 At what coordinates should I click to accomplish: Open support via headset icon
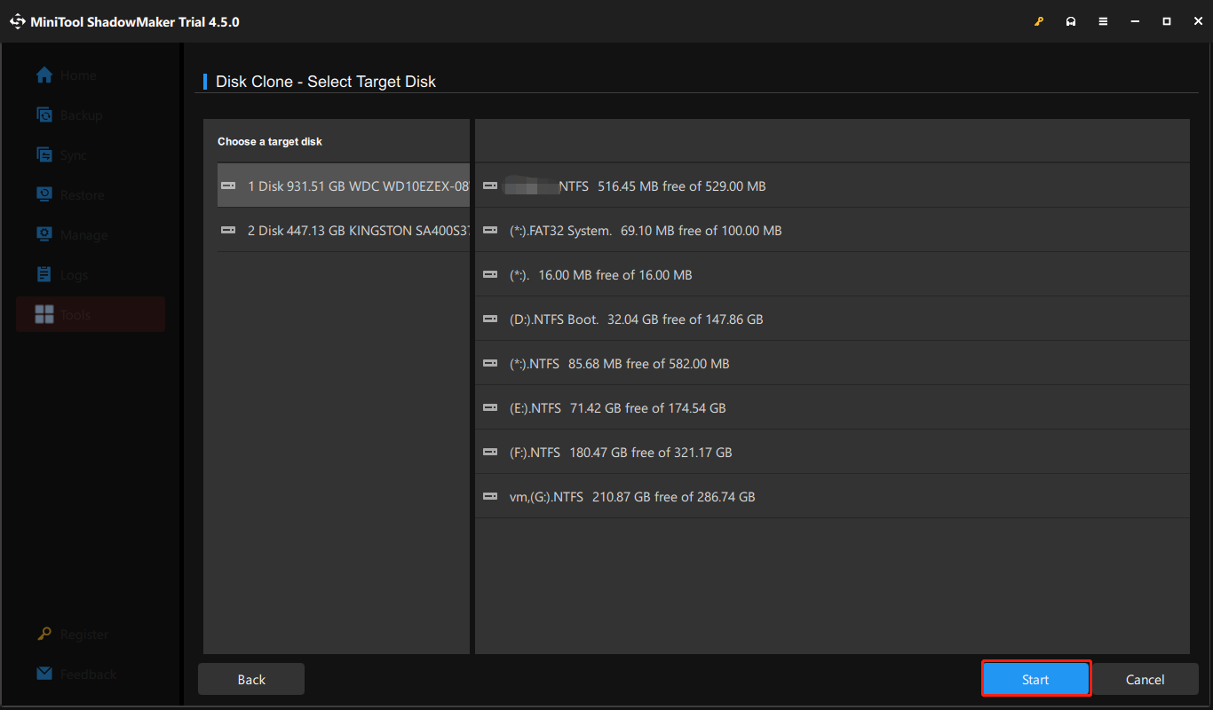[x=1071, y=21]
